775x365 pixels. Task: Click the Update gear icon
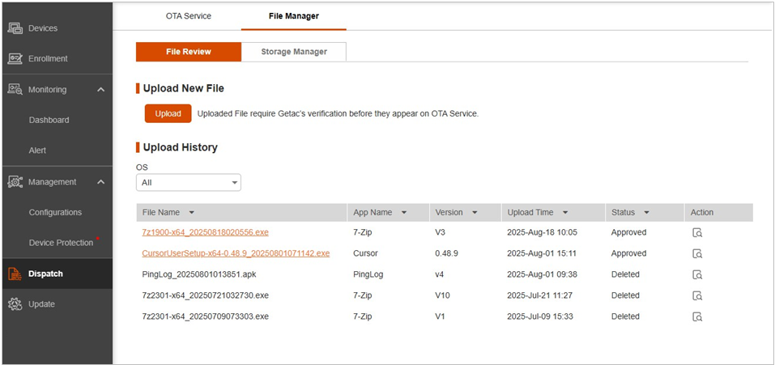(x=15, y=304)
